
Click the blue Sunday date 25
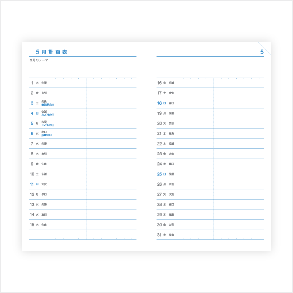[x=159, y=174]
